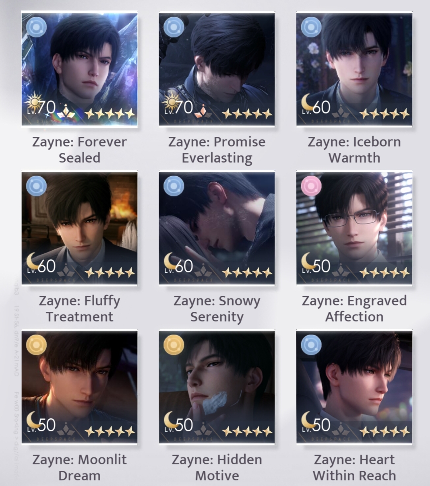Open the Zayne: Fluffy Treatment card
Image resolution: width=430 pixels, height=486 pixels.
point(79,228)
